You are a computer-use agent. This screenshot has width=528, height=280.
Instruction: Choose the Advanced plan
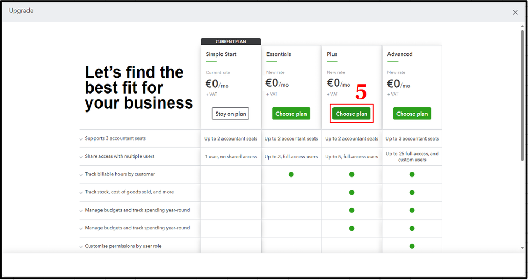412,114
